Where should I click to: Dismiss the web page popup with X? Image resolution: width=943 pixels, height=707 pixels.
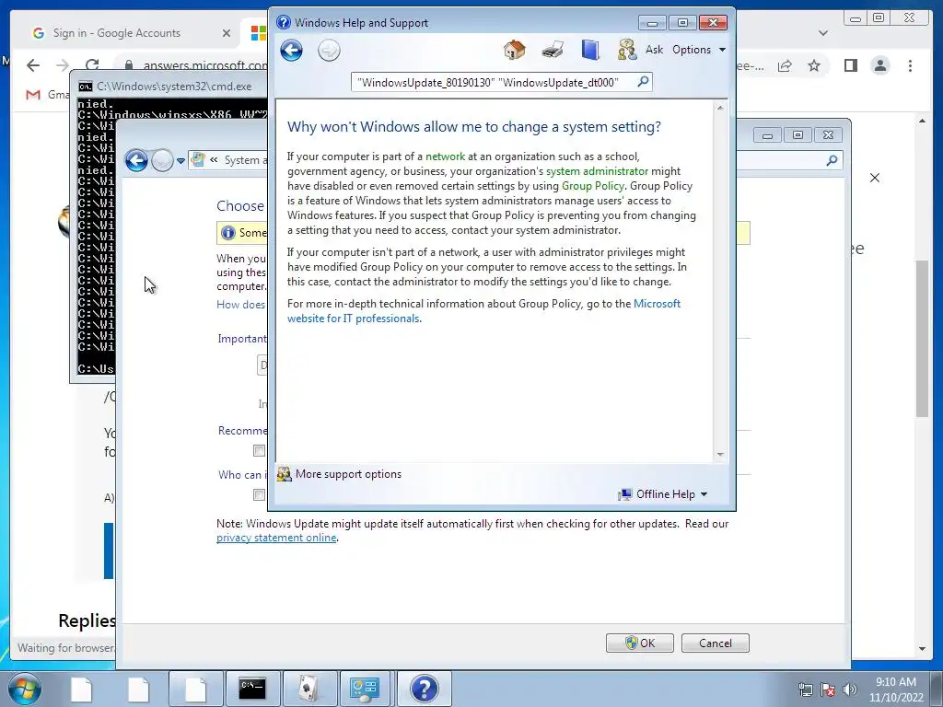[875, 178]
